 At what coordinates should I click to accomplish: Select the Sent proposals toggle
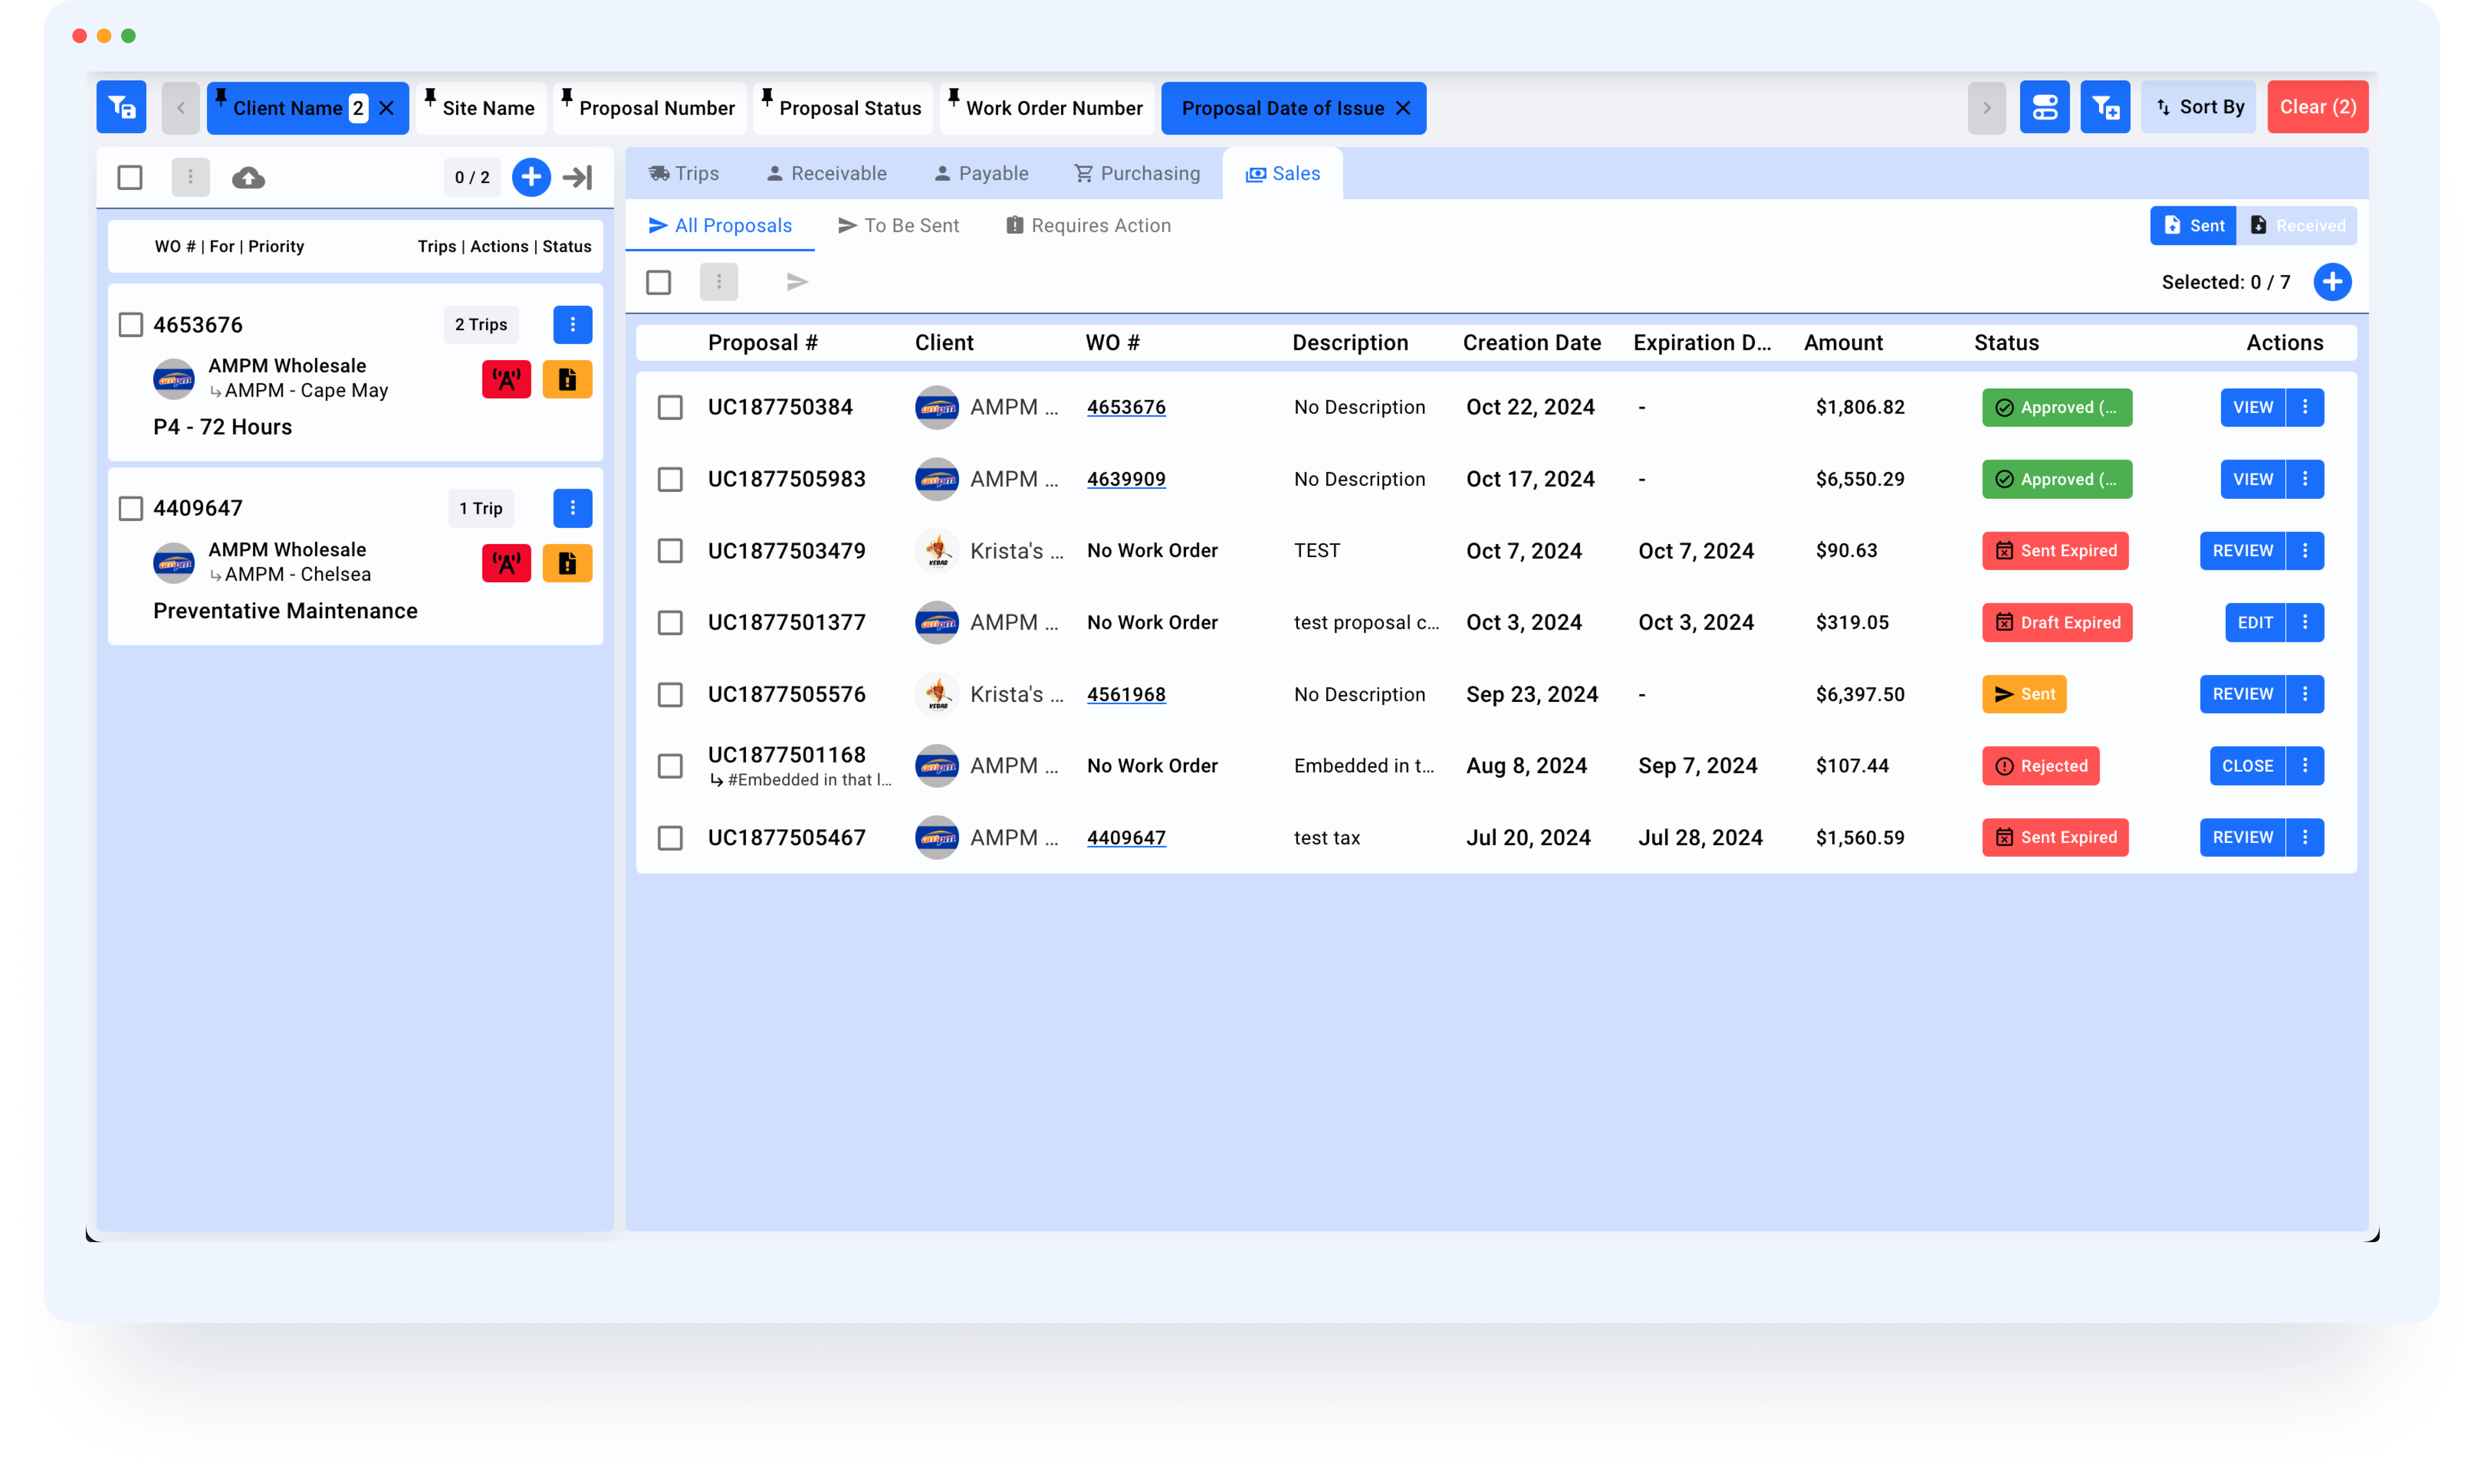click(2193, 226)
